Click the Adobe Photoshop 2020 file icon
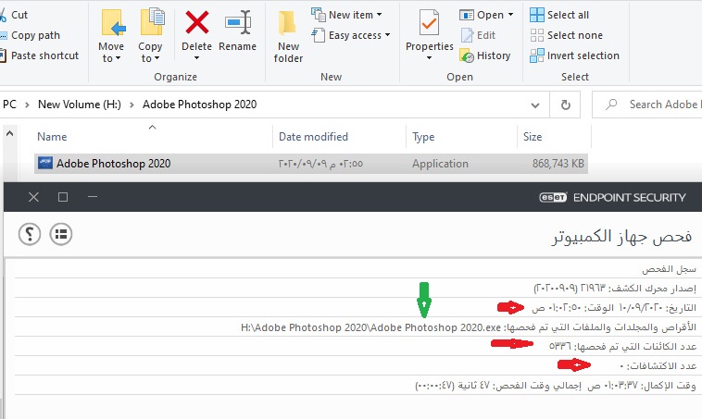The image size is (702, 419). 45,164
